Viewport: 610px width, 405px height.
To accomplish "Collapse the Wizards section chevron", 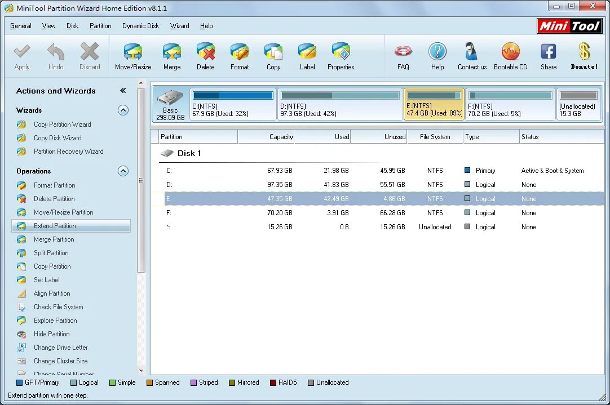I will coord(123,110).
